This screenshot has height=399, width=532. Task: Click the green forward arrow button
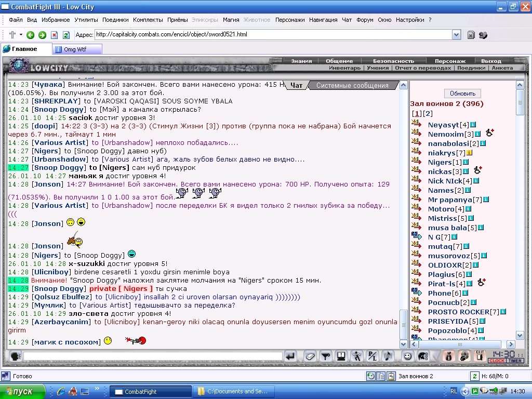coord(43,35)
